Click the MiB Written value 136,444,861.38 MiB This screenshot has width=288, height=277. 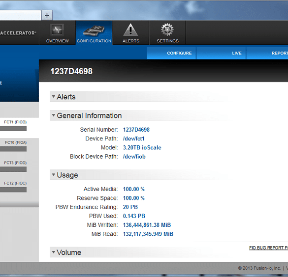(x=147, y=225)
